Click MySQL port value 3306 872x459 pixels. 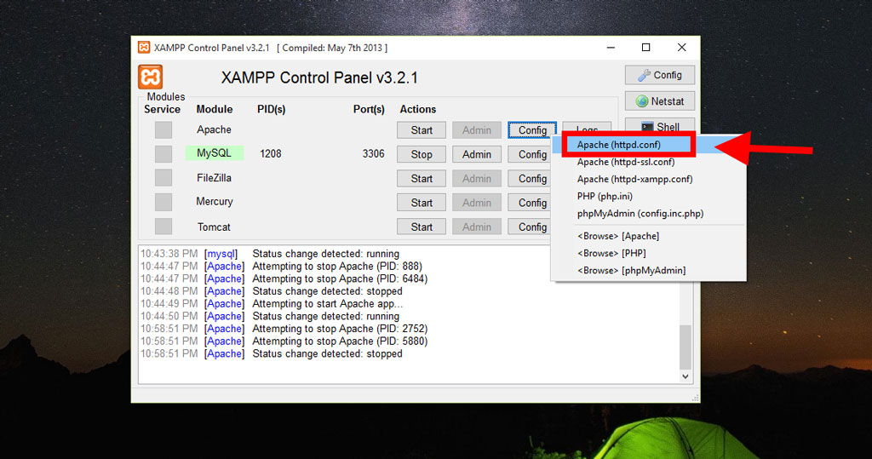(x=373, y=153)
